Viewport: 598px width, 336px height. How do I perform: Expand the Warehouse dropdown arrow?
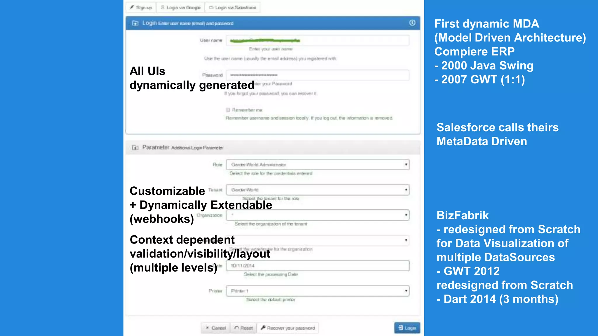coord(406,240)
